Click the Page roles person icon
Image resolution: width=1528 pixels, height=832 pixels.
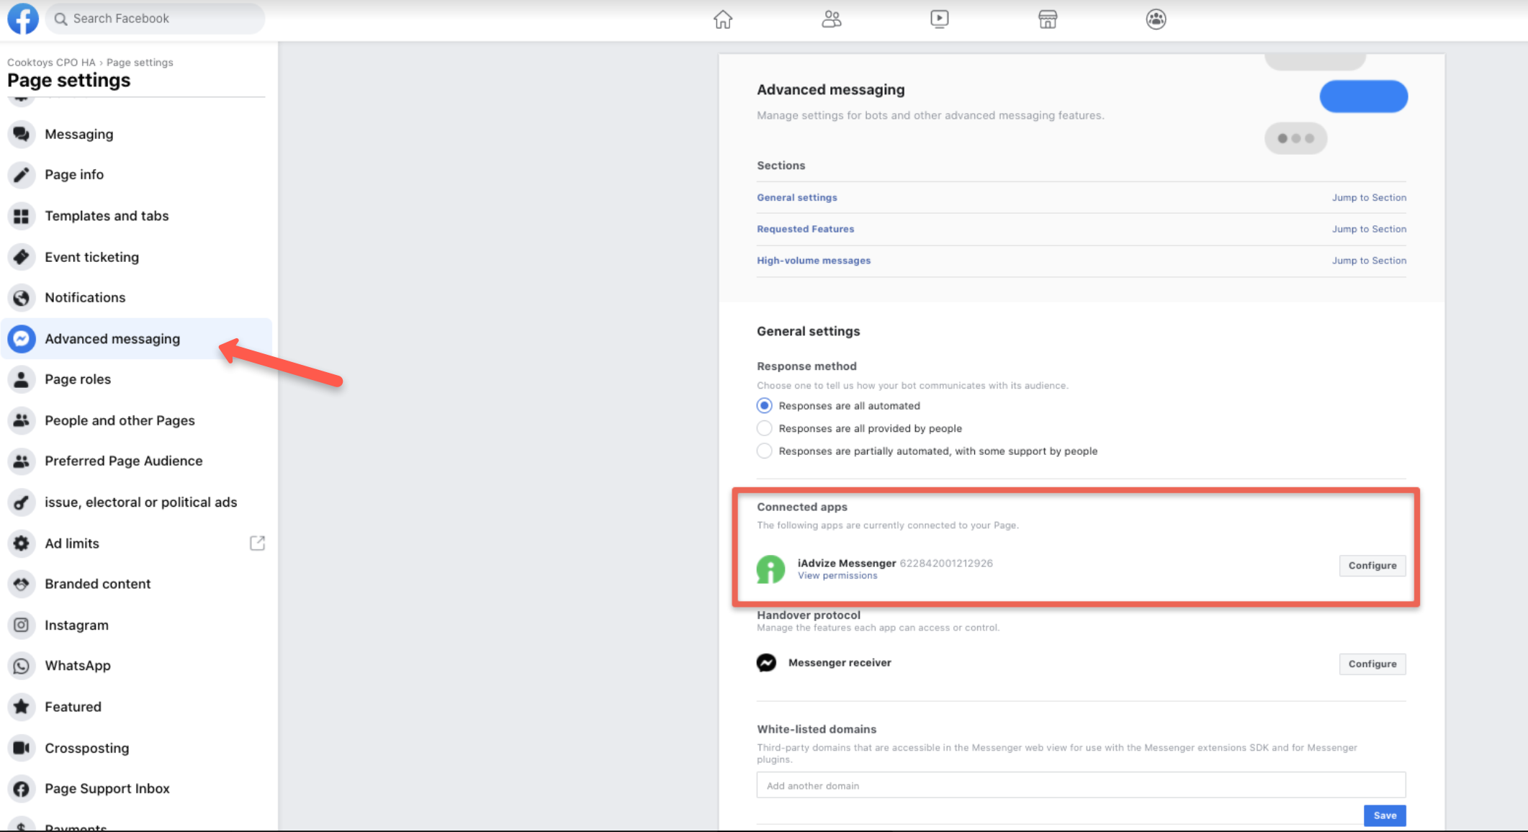tap(22, 379)
